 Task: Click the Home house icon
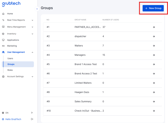[x=3, y=14]
